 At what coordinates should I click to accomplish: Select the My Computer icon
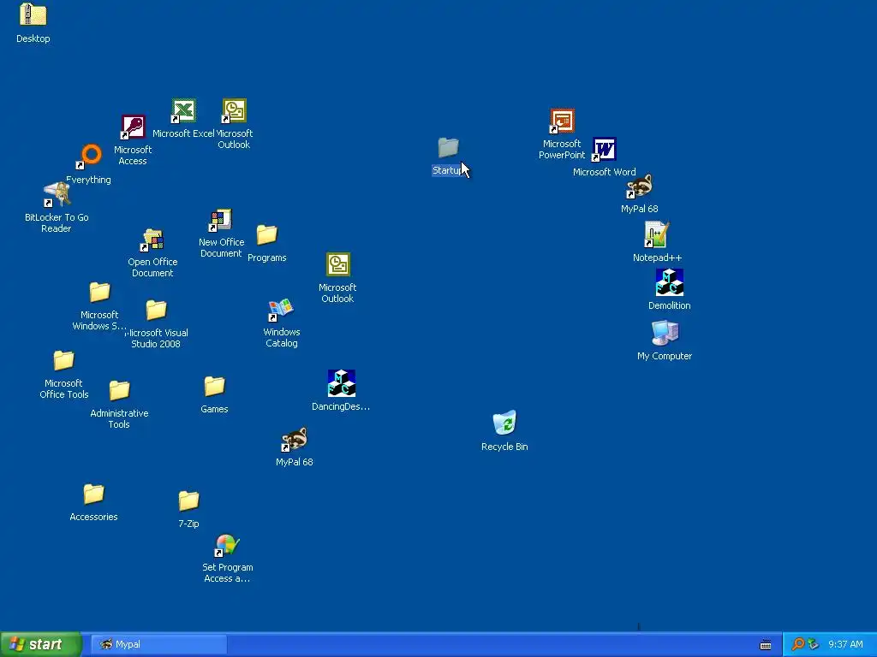[x=665, y=333]
